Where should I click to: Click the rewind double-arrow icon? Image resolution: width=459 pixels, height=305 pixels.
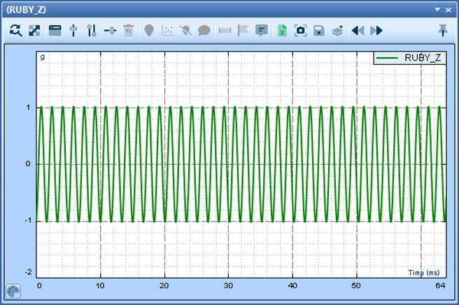[358, 30]
